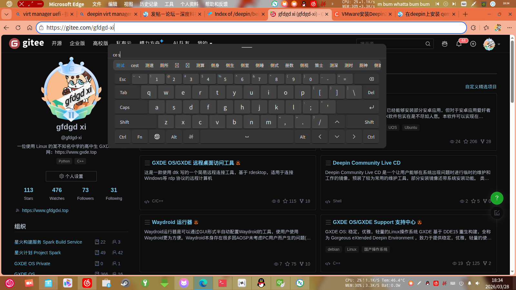Click the space bar on the virtual keyboard
The image size is (516, 290).
(x=247, y=137)
